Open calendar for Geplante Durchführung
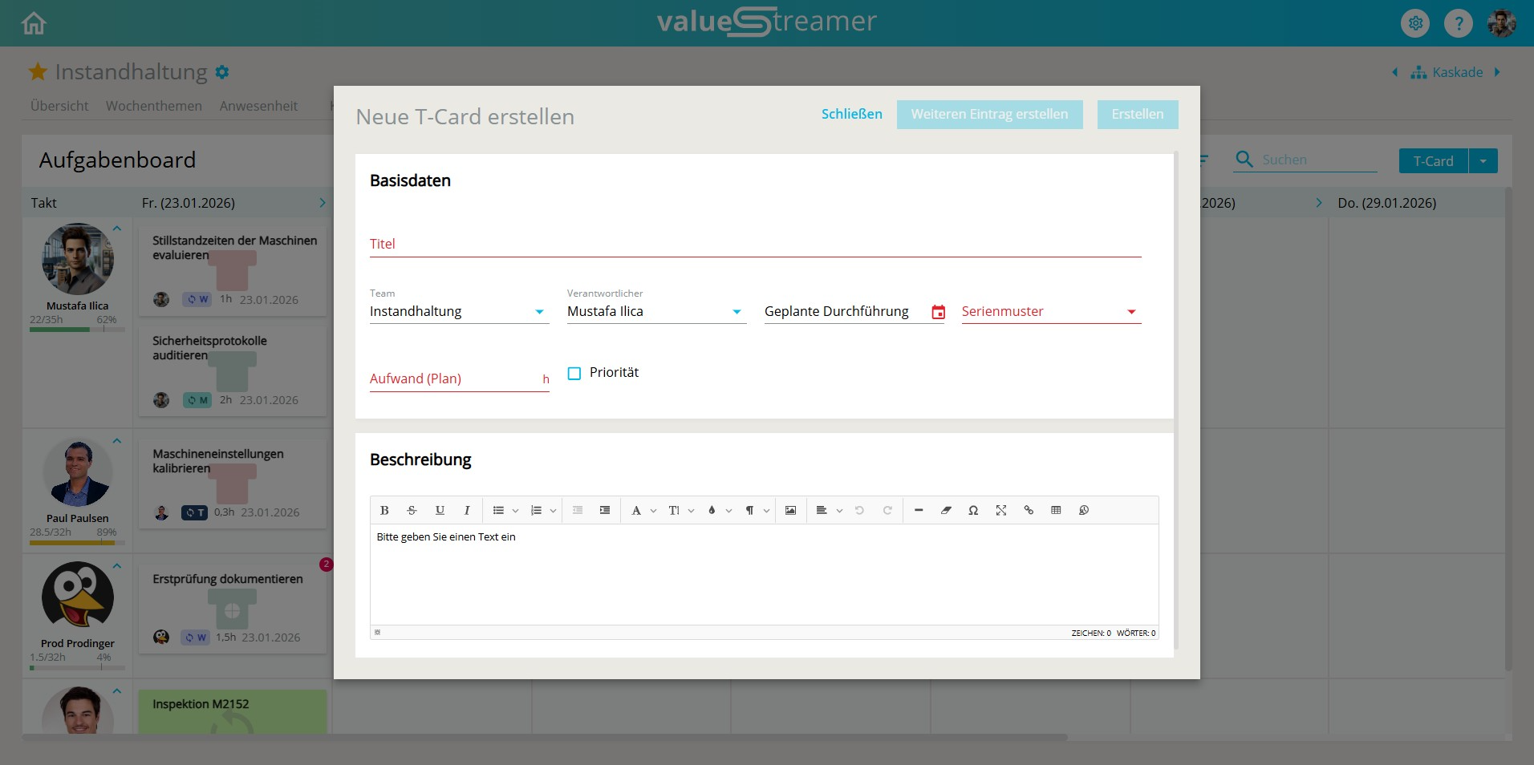1534x765 pixels. tap(938, 312)
